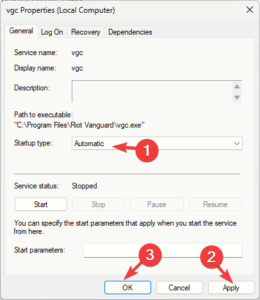260x300 pixels.
Task: Expand Startup type using its chevron arrow
Action: click(237, 144)
